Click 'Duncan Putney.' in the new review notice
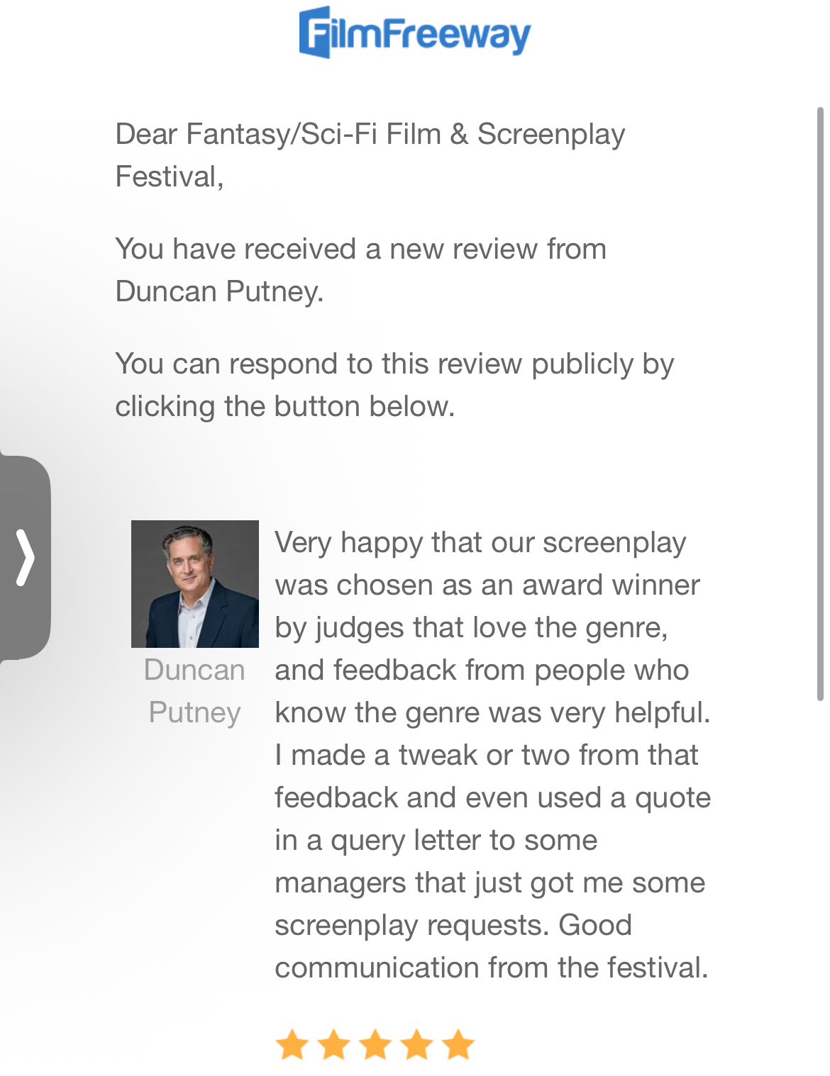 (219, 291)
